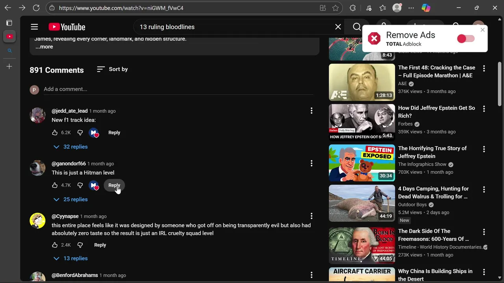Open @jedd_ate_lead comment timestamp '1 month ago'
The width and height of the screenshot is (504, 283).
pos(102,111)
